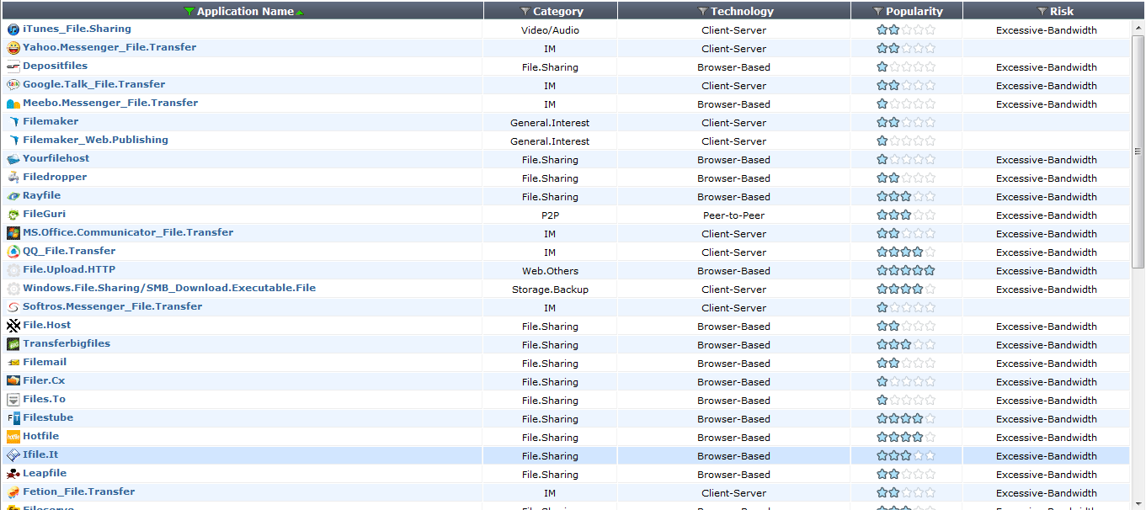The width and height of the screenshot is (1146, 510).
Task: Click Browser-Based cell in Meebo.Messenger row
Action: tap(733, 104)
